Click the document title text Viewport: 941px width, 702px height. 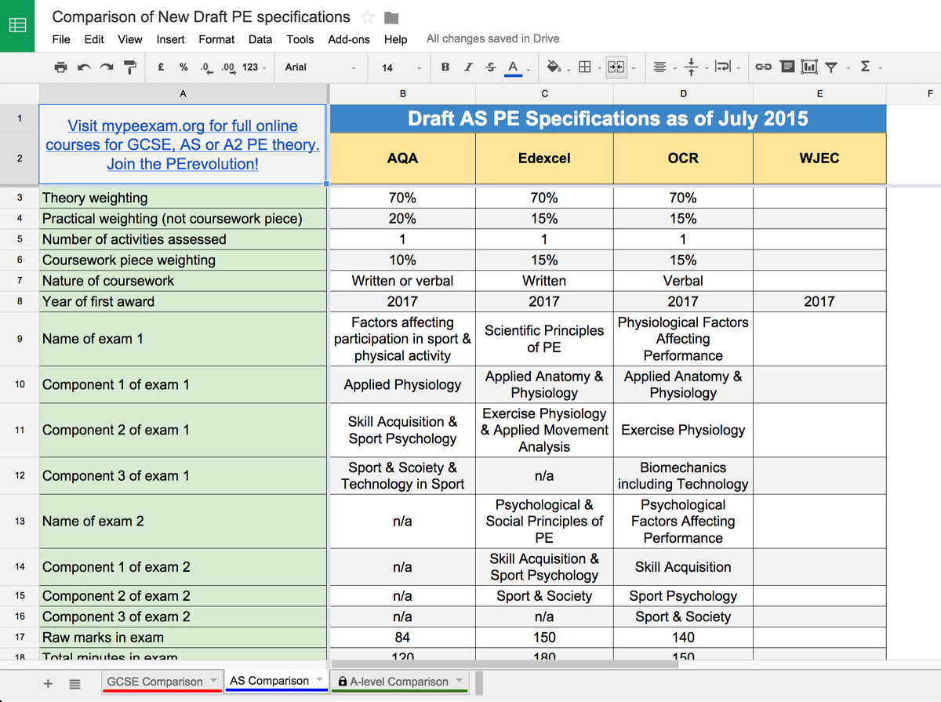(x=202, y=16)
